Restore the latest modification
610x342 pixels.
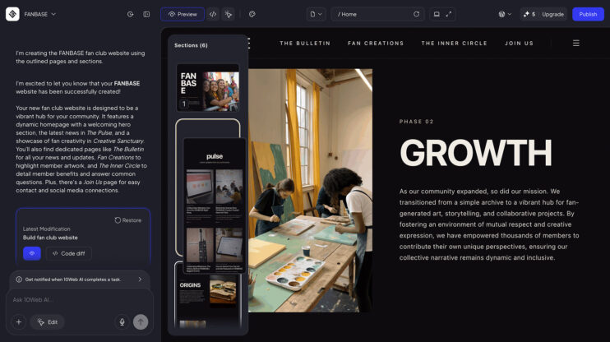(x=128, y=220)
